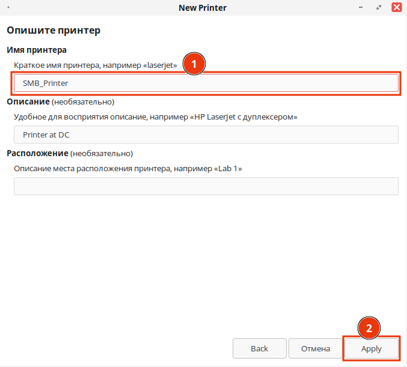Click the hint text mentioning «Lab 1»
This screenshot has width=407, height=367.
[127, 168]
